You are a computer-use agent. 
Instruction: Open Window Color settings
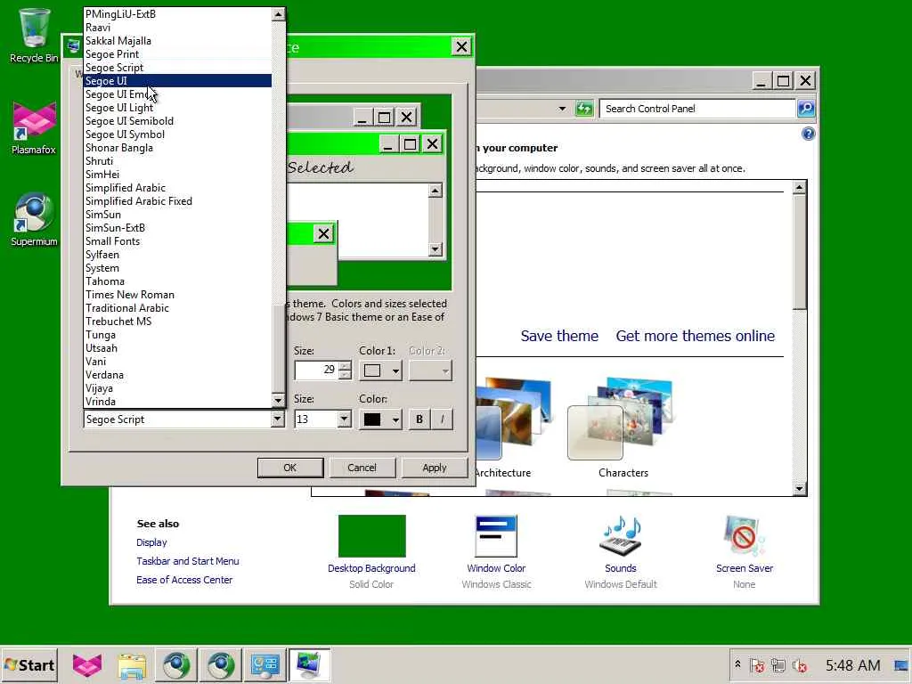point(496,552)
